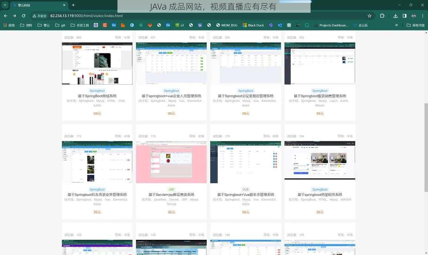Open the 擎云 bookmark folder

click(44, 25)
